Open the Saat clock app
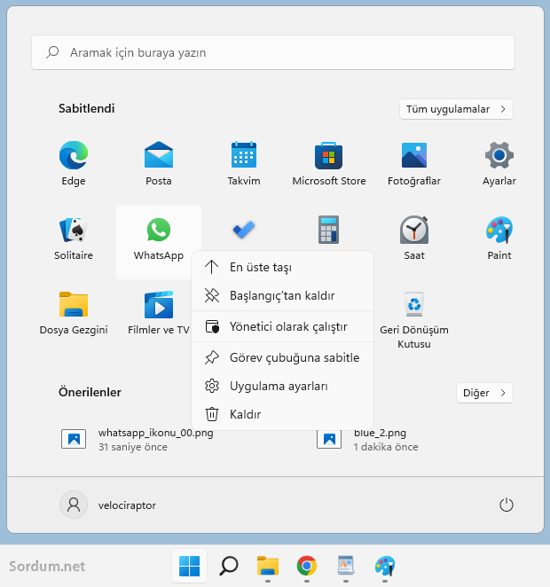 point(414,239)
